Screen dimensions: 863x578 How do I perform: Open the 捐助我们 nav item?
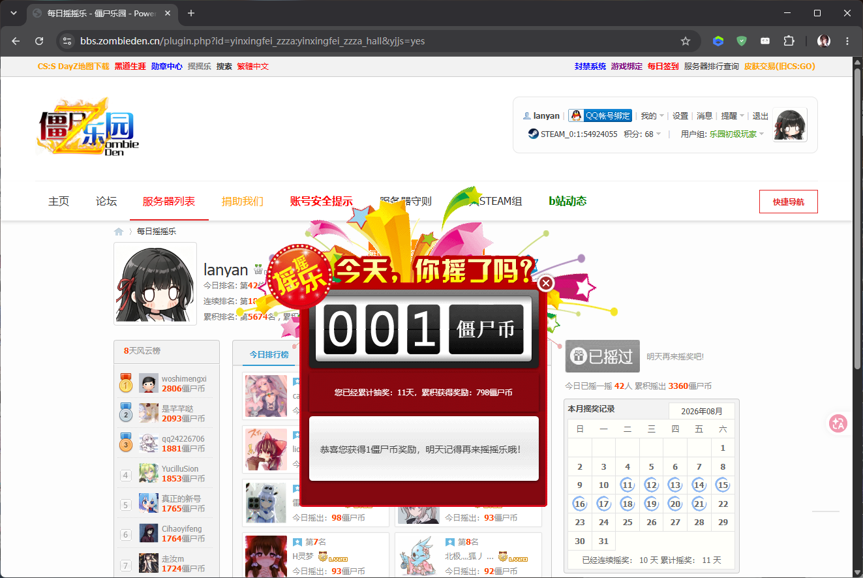point(243,201)
